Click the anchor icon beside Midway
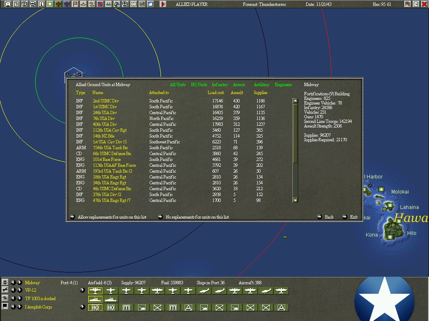The height and width of the screenshot is (321, 429). 5,283
